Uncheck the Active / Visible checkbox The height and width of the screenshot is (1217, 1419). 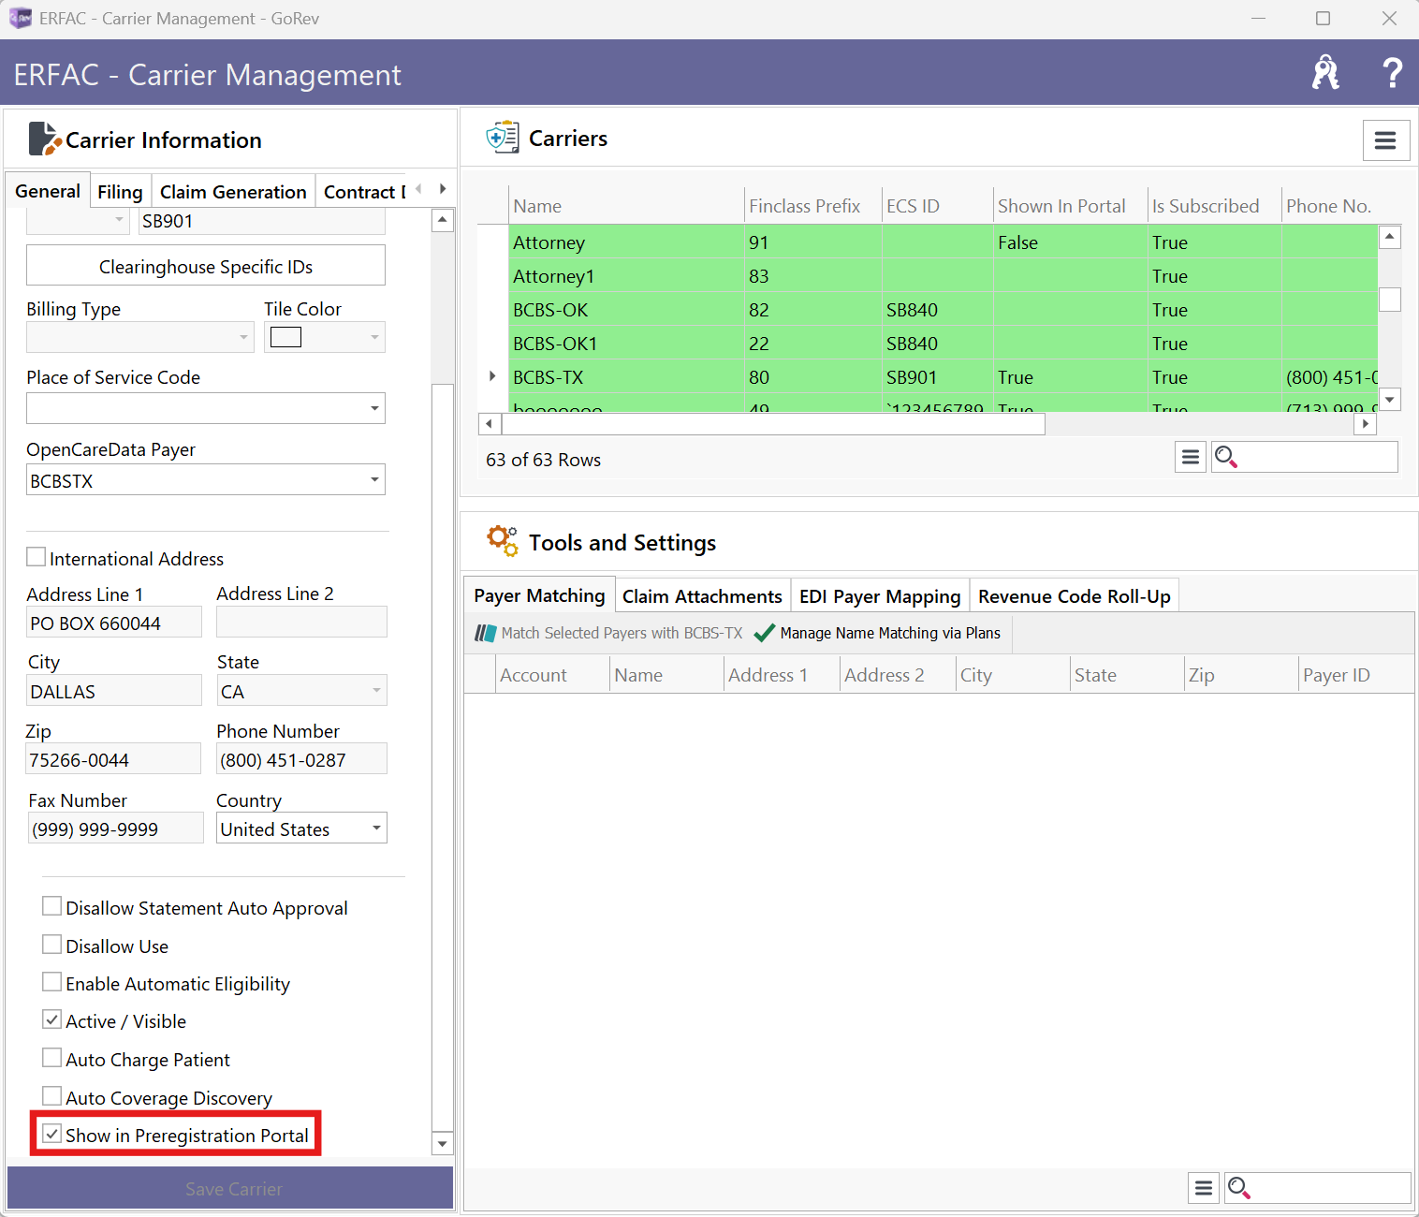coord(52,1019)
